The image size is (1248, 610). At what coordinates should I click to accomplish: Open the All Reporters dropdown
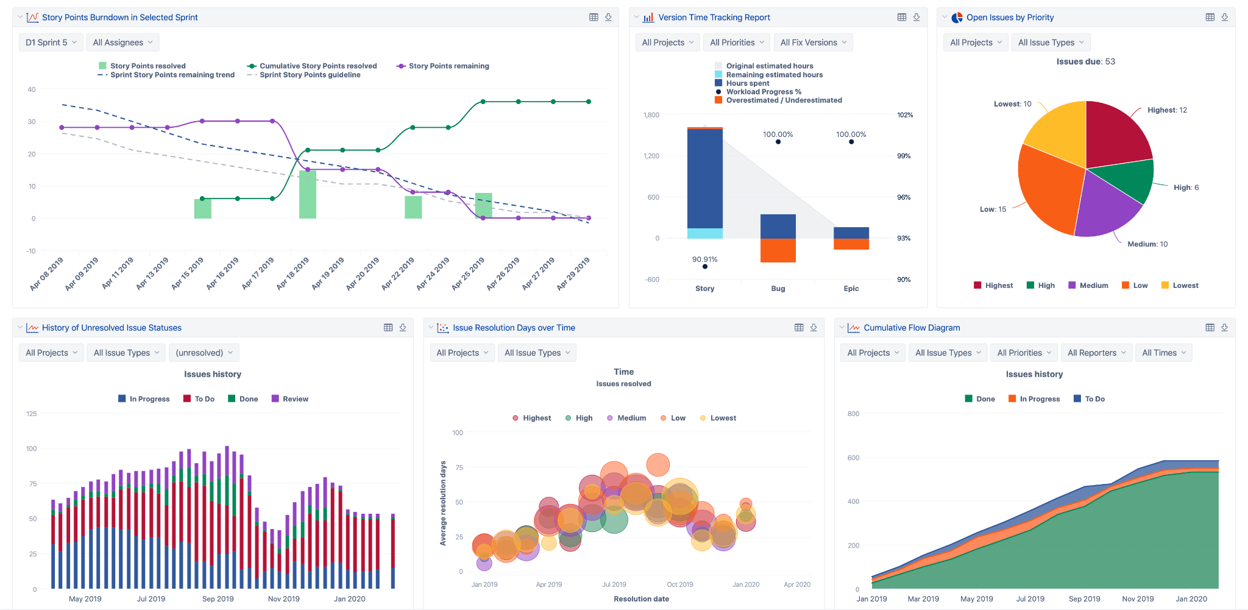tap(1096, 352)
